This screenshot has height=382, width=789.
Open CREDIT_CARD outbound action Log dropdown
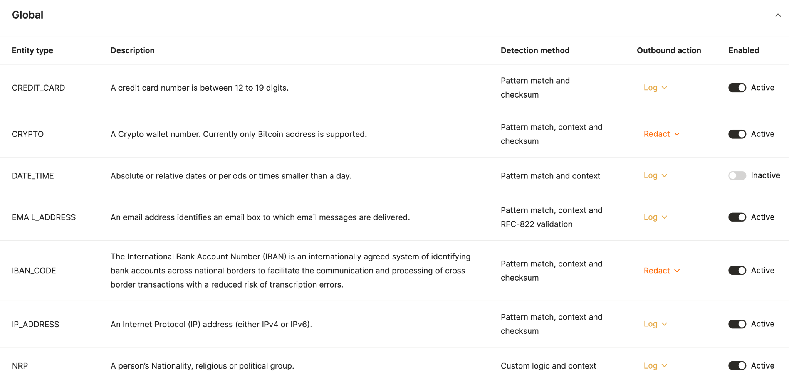point(655,88)
